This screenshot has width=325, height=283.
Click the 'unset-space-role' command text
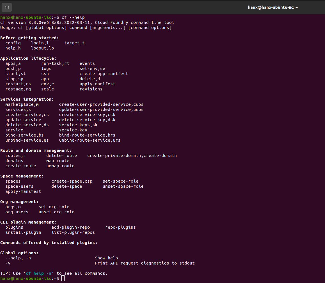pyautogui.click(x=123, y=186)
